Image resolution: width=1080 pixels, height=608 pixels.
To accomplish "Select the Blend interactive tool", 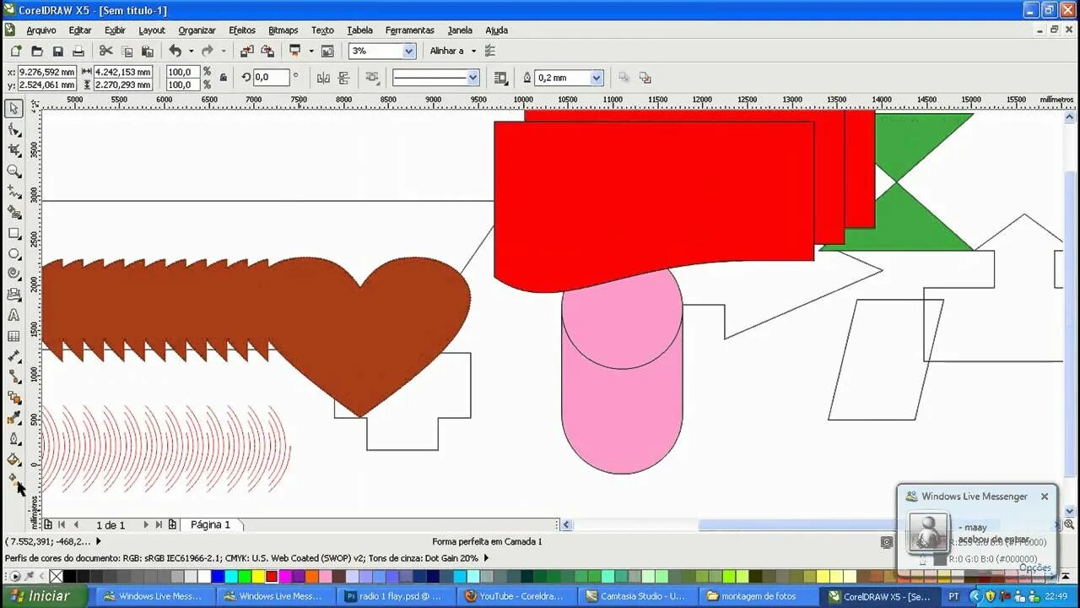I will (x=13, y=398).
